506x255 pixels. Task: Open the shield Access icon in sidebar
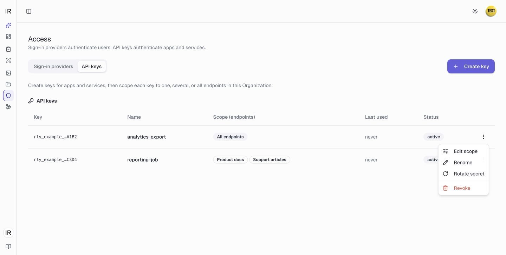point(8,96)
